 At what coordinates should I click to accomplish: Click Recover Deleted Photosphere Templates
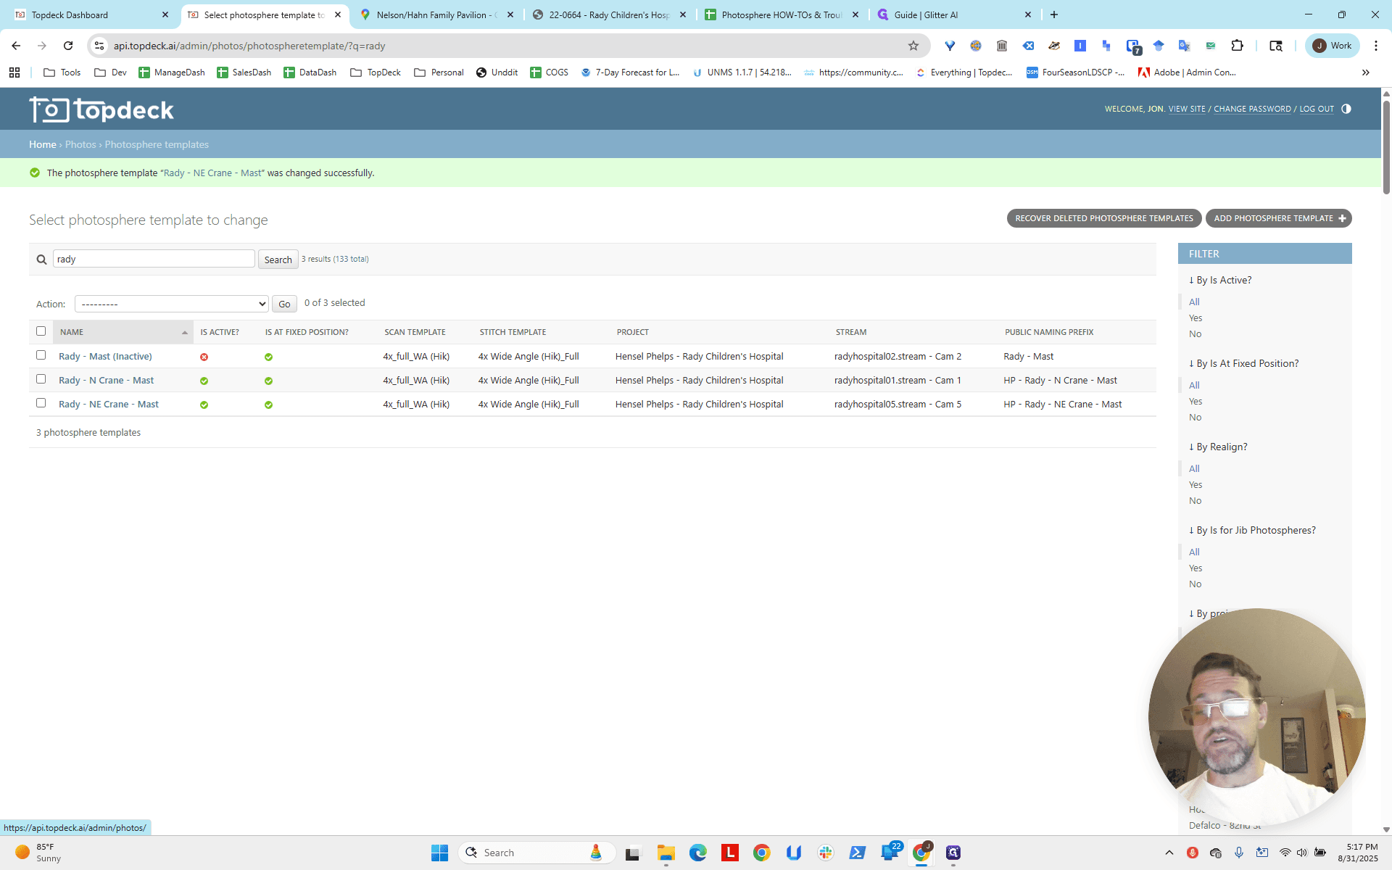1104,218
